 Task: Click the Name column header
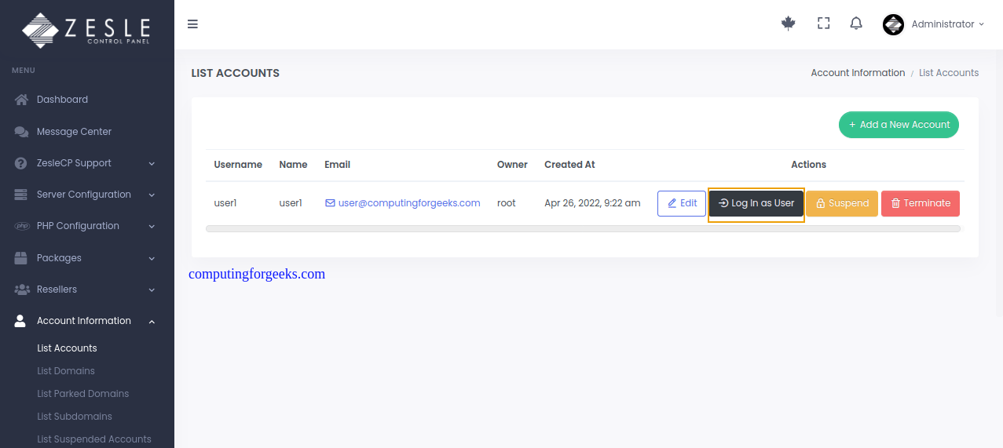click(293, 165)
